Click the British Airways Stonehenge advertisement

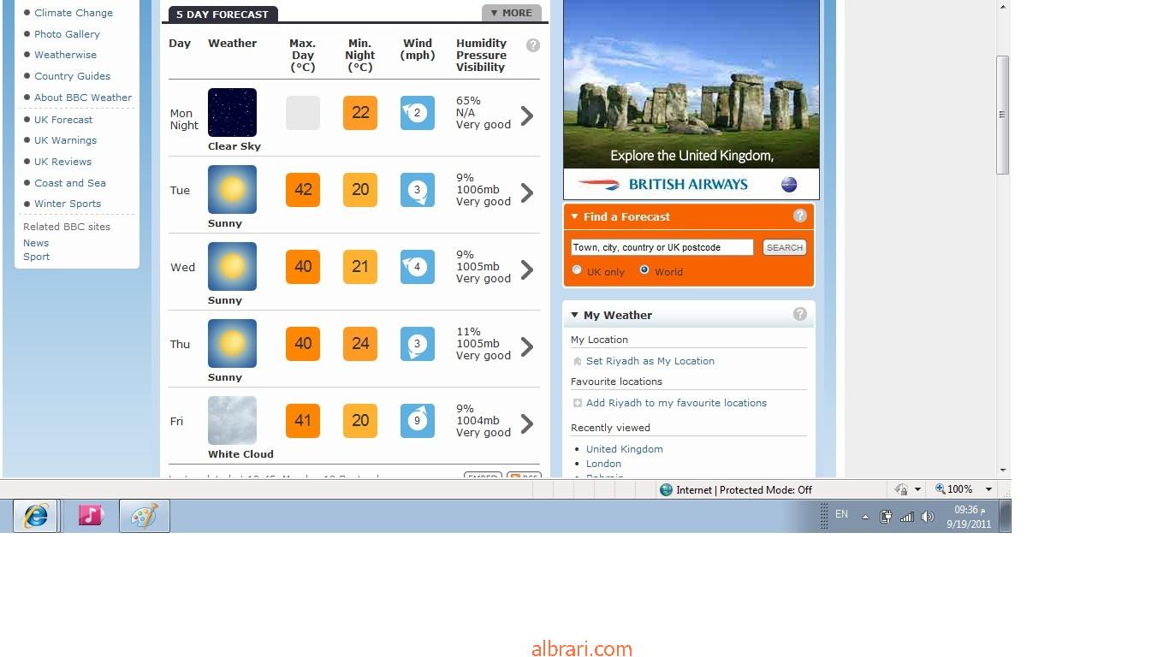coord(691,99)
